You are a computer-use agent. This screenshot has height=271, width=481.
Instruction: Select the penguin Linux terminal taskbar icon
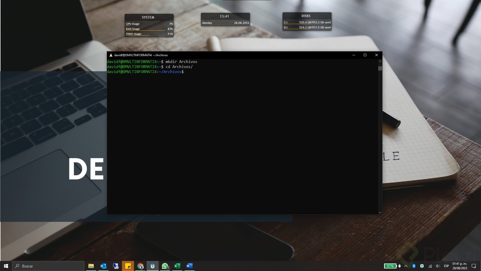[153, 266]
